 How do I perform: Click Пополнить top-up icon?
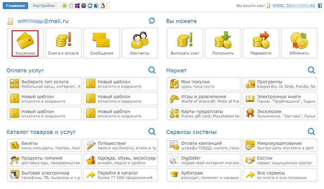[222, 43]
